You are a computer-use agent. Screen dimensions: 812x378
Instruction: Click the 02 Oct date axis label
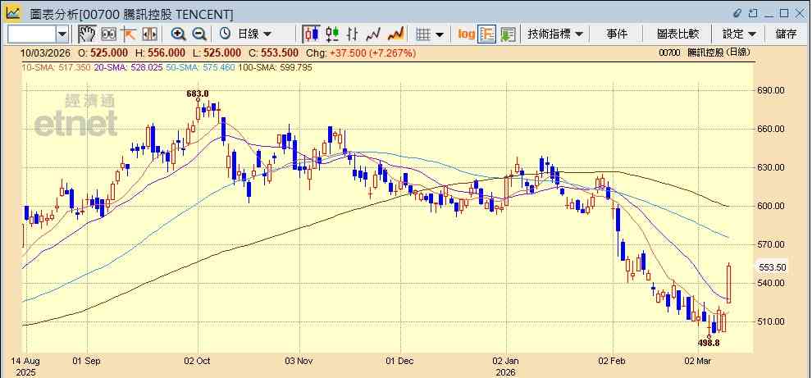tap(198, 361)
